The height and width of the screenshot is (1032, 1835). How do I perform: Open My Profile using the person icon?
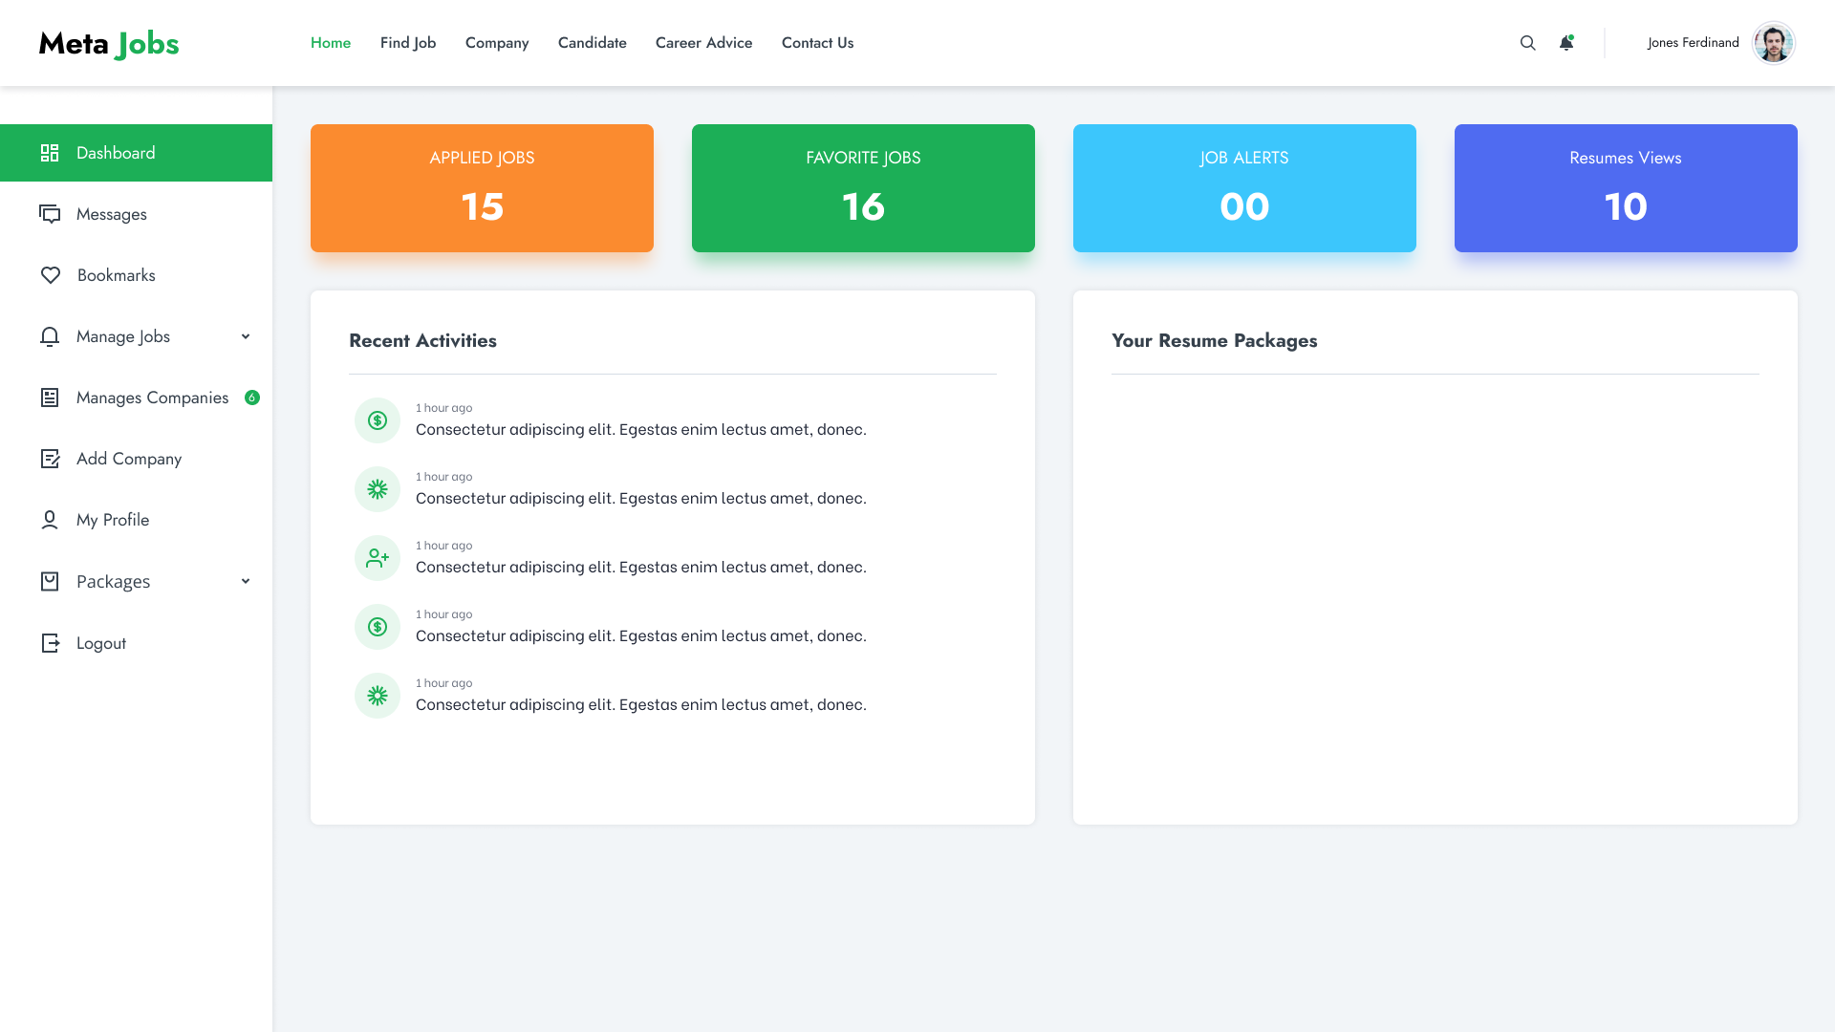click(x=52, y=520)
